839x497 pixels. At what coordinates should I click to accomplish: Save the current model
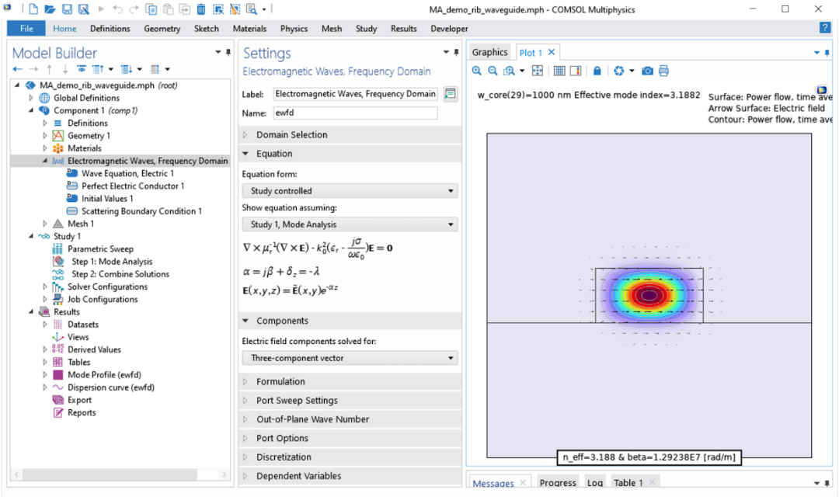67,9
